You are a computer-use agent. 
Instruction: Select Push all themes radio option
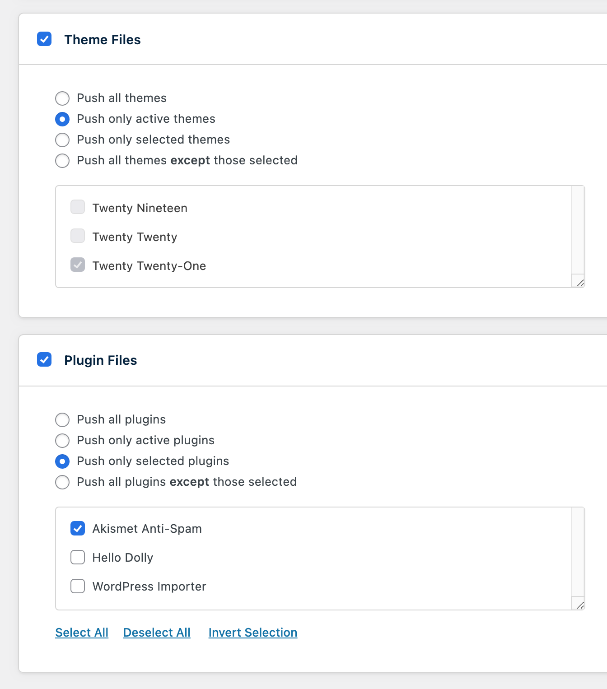(62, 98)
